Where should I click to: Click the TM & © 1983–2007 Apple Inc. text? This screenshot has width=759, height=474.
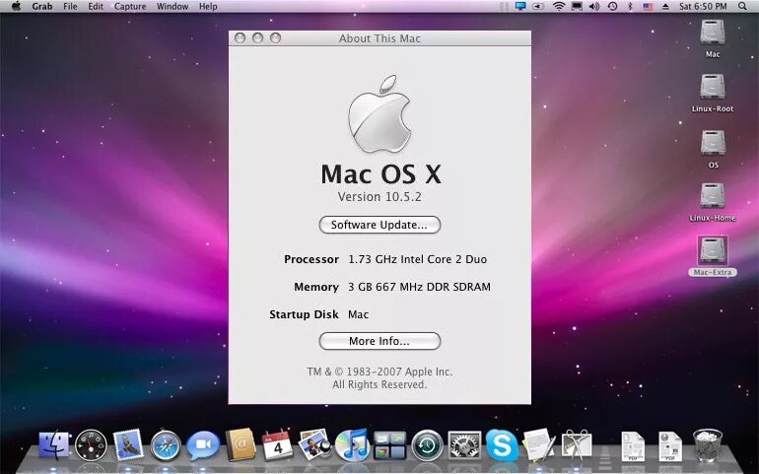[379, 372]
